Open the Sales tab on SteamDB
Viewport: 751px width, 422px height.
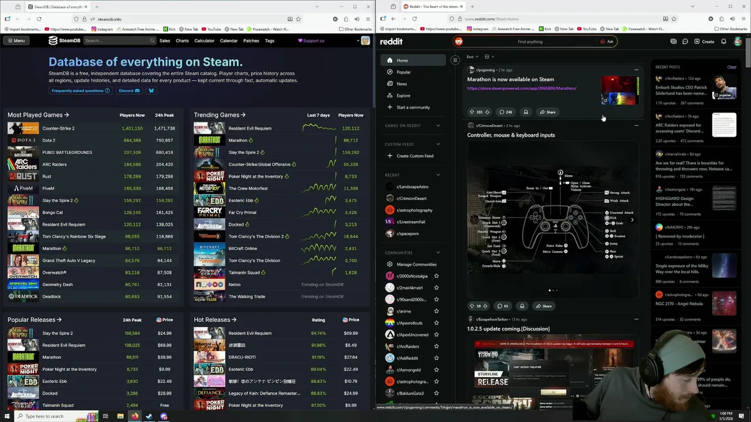(x=165, y=40)
